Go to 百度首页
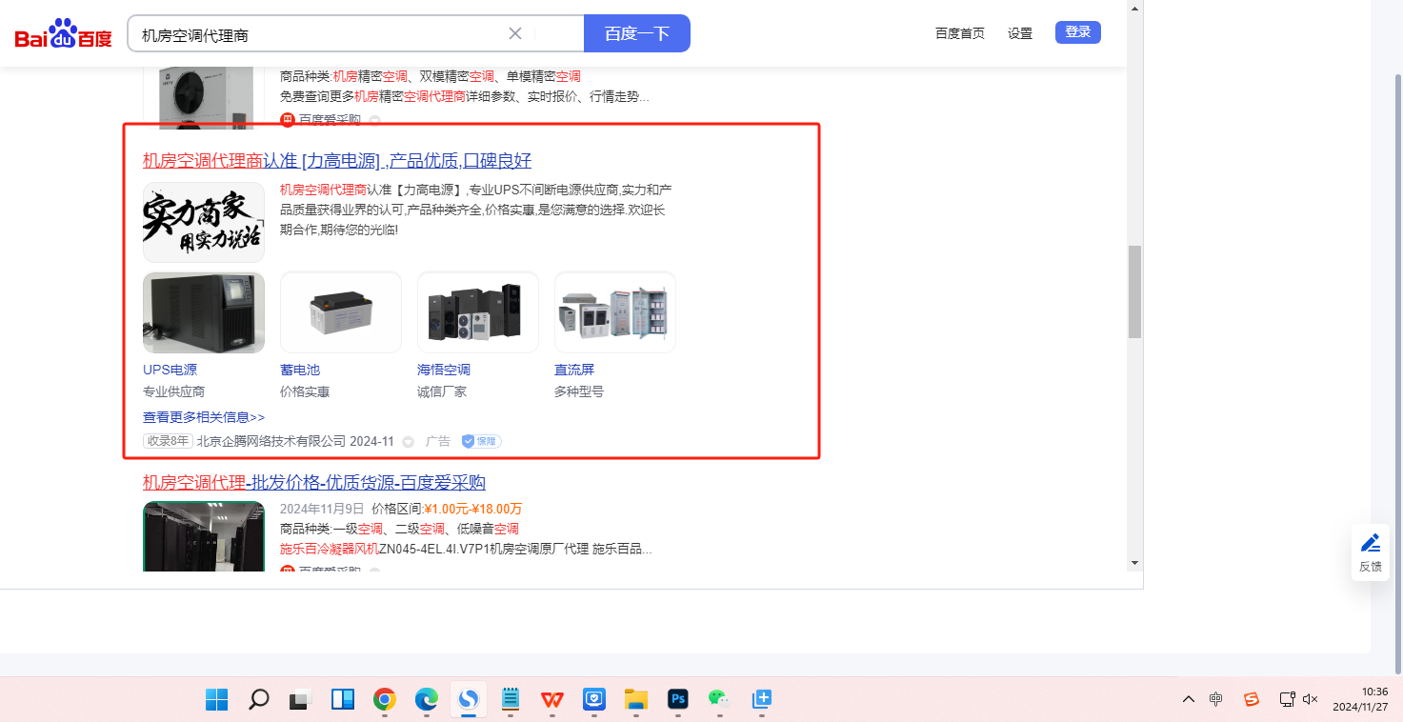This screenshot has height=722, width=1403. (960, 33)
